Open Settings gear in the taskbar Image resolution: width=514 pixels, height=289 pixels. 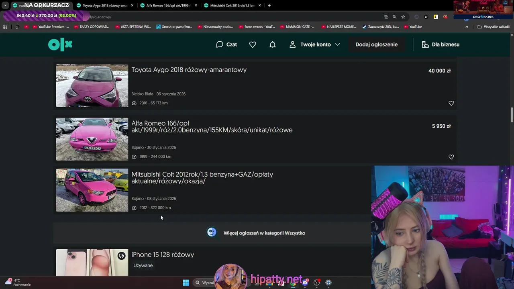(328, 283)
